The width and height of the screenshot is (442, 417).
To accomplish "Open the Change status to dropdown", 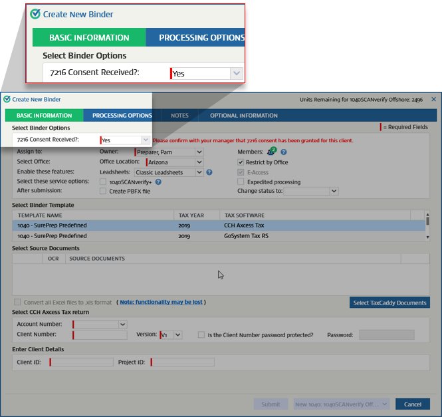I will [334, 191].
